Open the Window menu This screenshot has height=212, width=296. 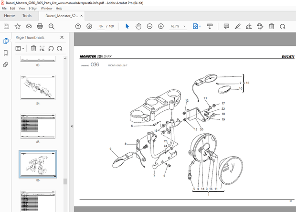click(x=46, y=8)
